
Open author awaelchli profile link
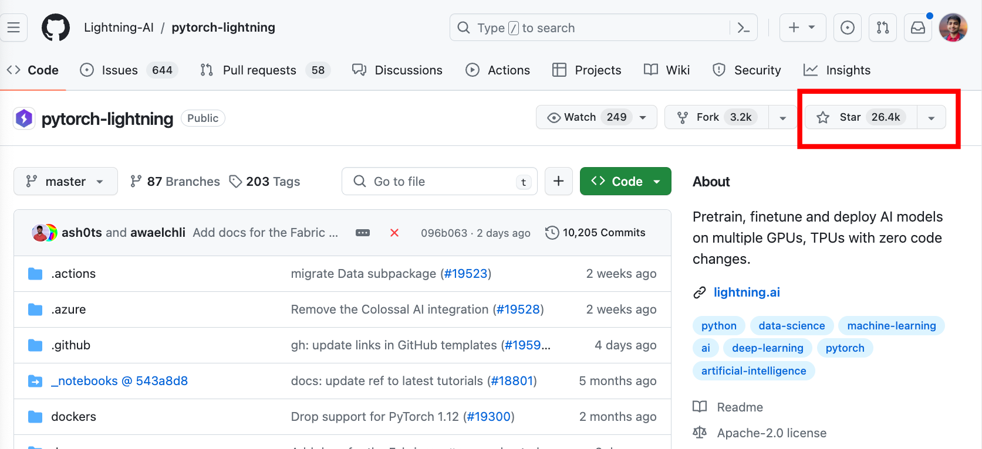(x=158, y=233)
